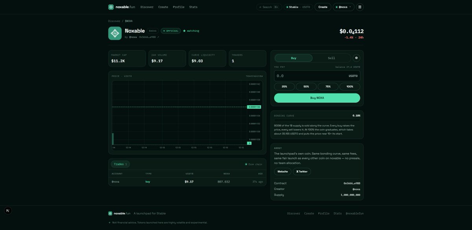Click the You Pay amount input field
This screenshot has width=472, height=230.
(317, 76)
